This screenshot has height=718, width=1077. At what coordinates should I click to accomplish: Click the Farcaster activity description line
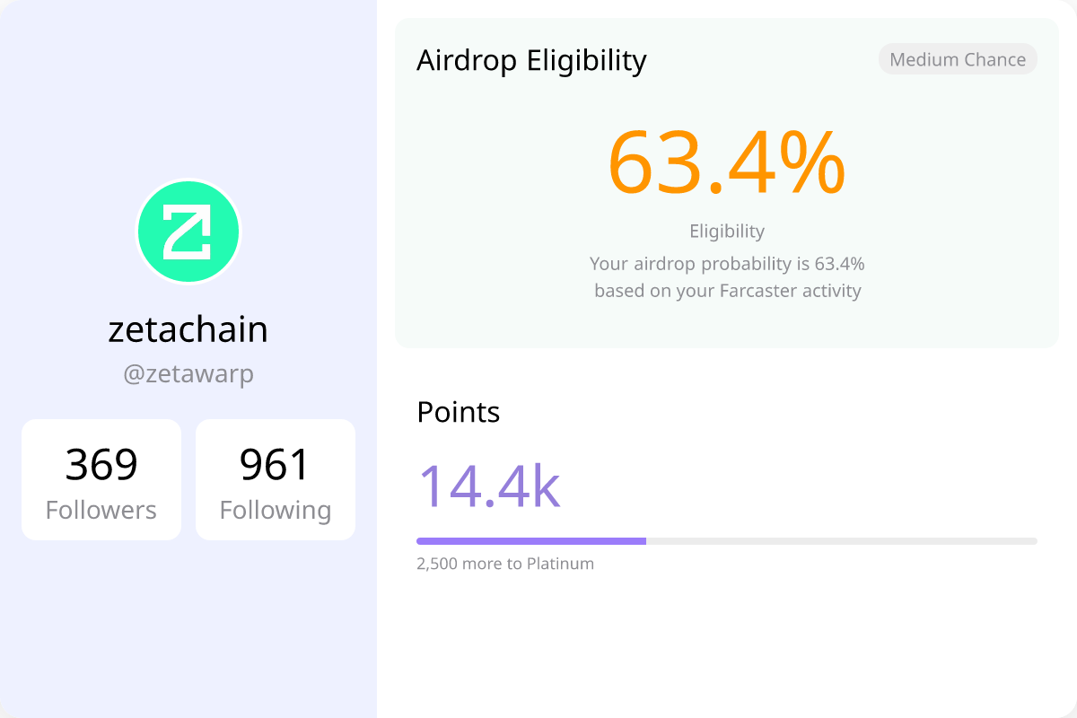727,291
